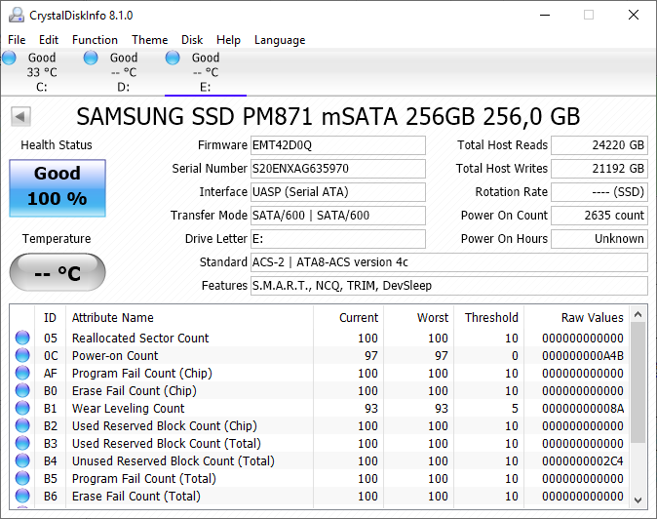Click the Attribute Name column header
This screenshot has height=519, width=657.
coord(189,318)
